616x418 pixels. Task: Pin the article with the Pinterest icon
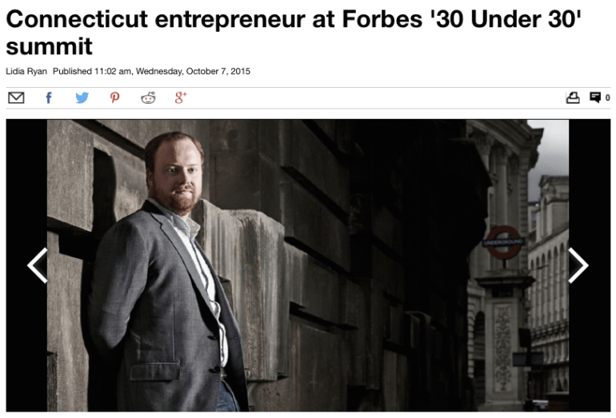(x=114, y=98)
